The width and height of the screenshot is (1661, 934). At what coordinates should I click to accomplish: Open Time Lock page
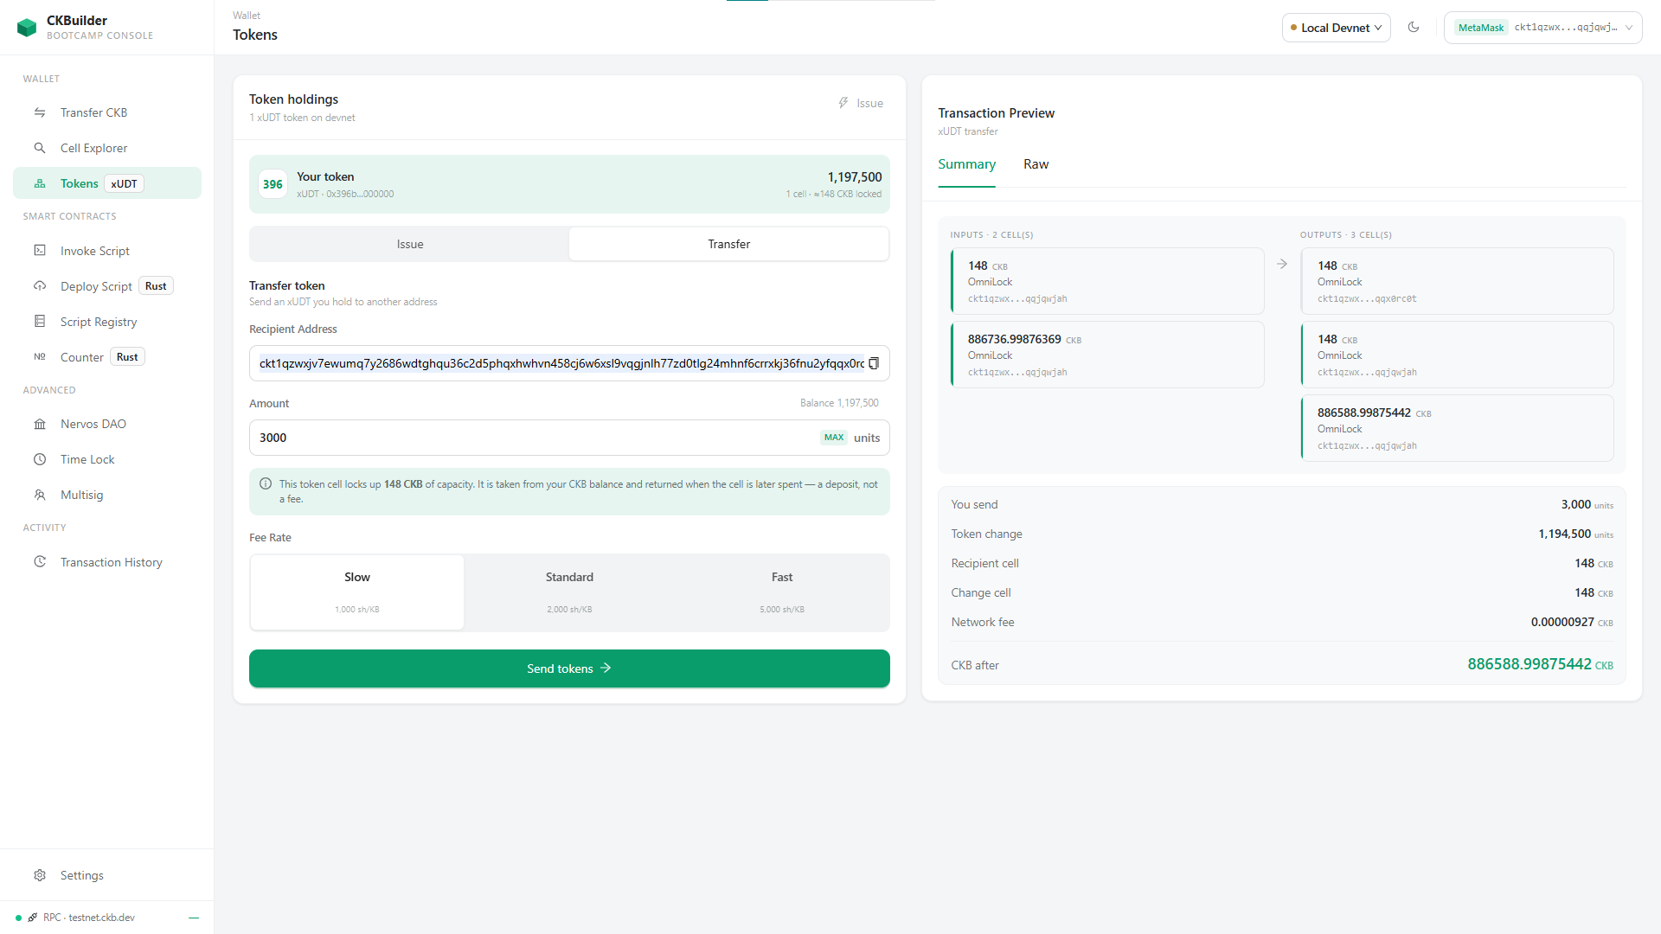[x=107, y=459]
